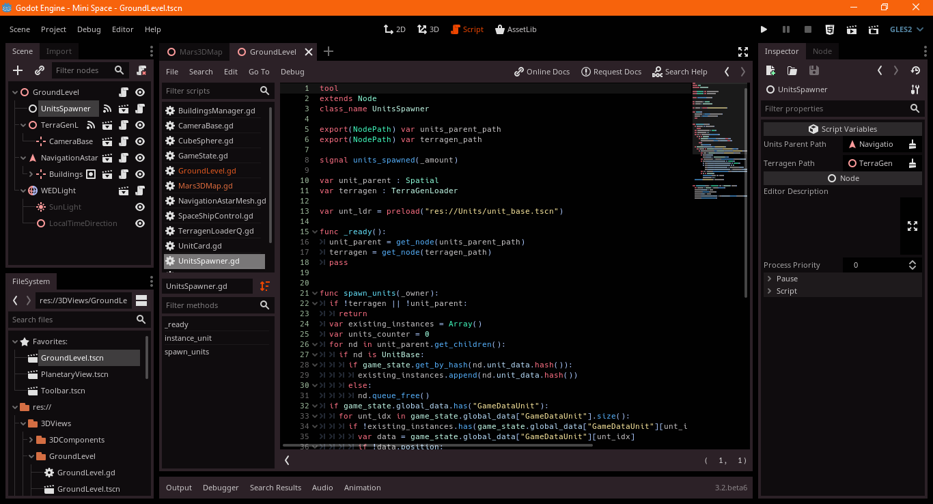Expand the Buildings node
This screenshot has width=933, height=504.
pos(32,174)
